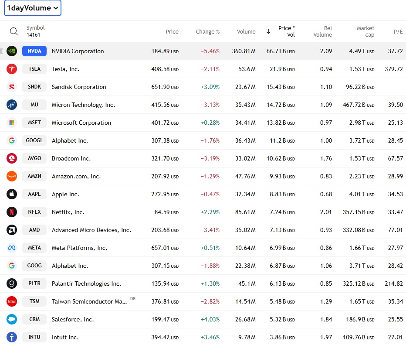Select the Amazon.com, Inc. company name

click(x=76, y=177)
